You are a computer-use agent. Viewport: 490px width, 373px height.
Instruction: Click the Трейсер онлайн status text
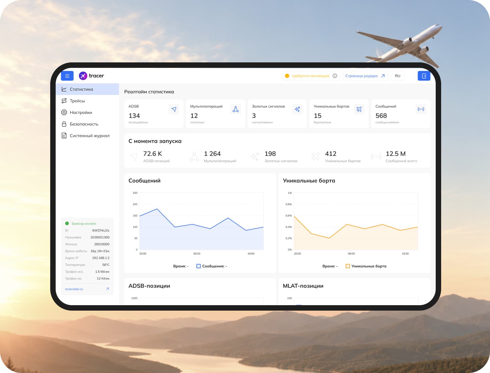84,224
